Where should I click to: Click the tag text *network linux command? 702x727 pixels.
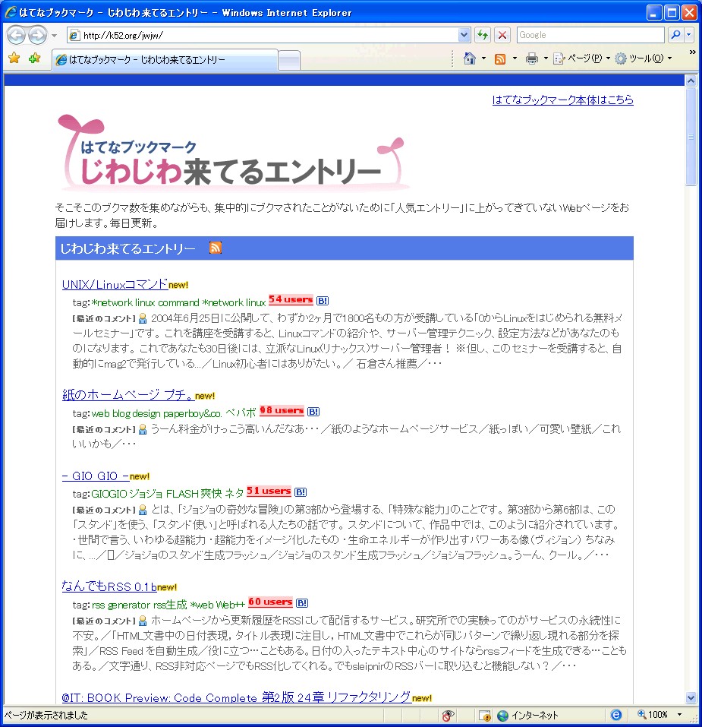coord(146,302)
